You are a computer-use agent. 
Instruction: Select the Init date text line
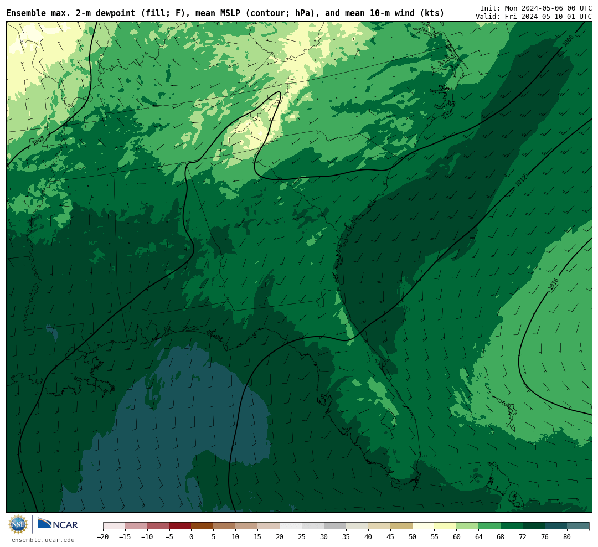[535, 8]
